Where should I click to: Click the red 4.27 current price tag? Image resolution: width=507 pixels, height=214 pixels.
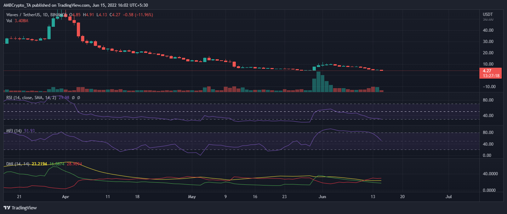point(487,71)
